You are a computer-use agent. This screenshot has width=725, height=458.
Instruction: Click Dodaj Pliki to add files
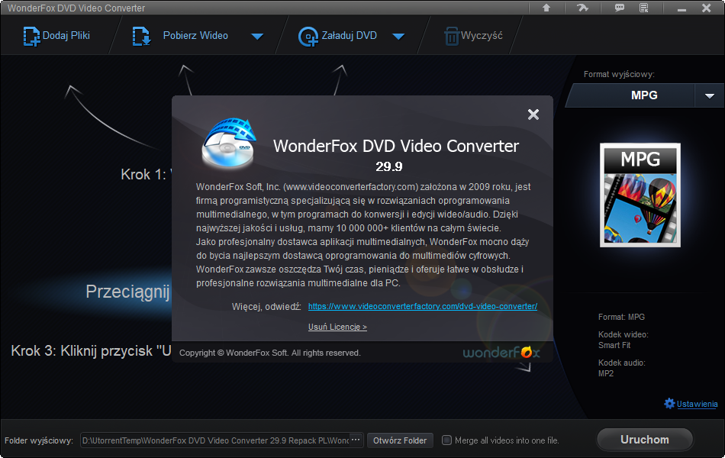click(x=56, y=36)
